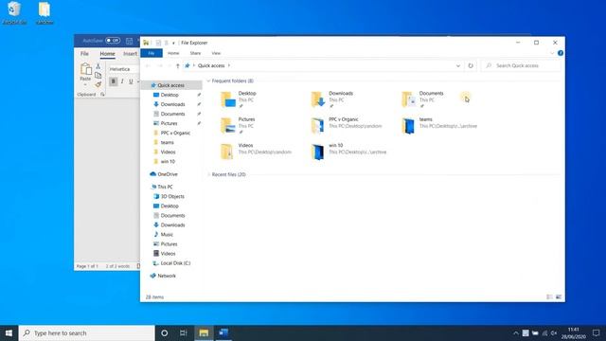Open the PPC v Organic folder tile

coord(347,126)
